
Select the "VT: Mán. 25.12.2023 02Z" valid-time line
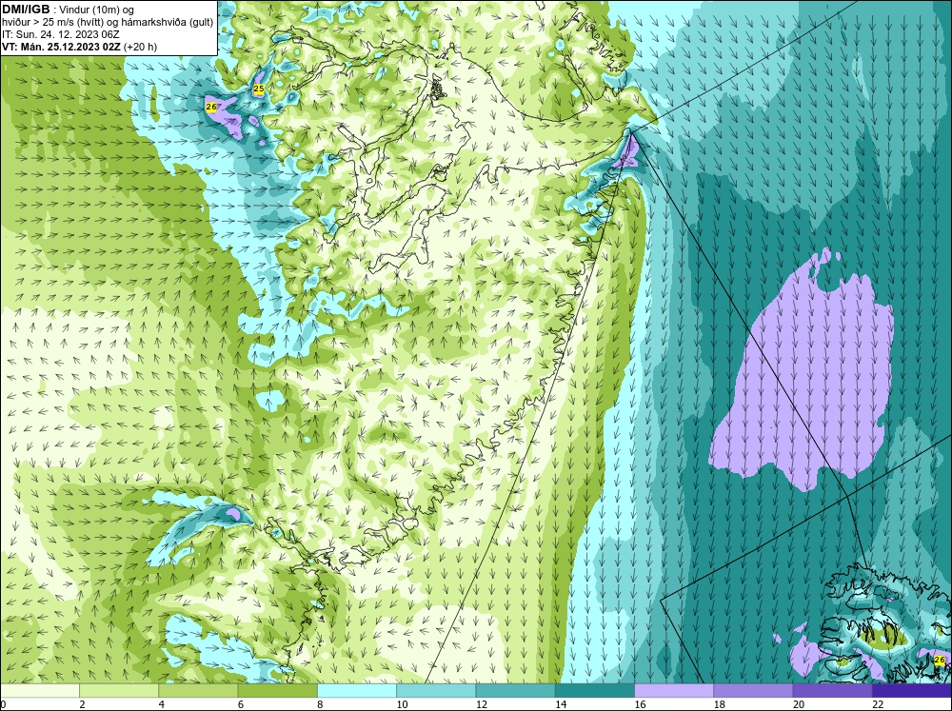(x=61, y=46)
